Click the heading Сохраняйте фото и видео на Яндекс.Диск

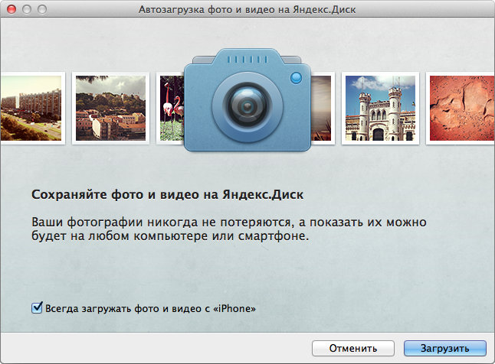point(167,194)
